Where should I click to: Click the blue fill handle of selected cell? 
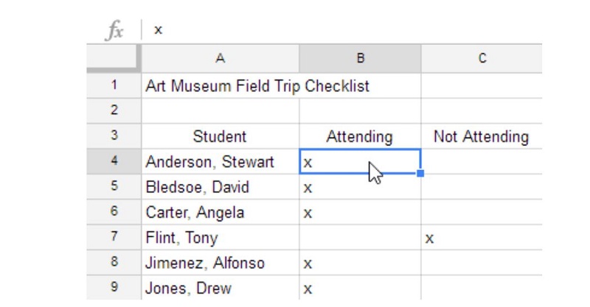point(420,173)
